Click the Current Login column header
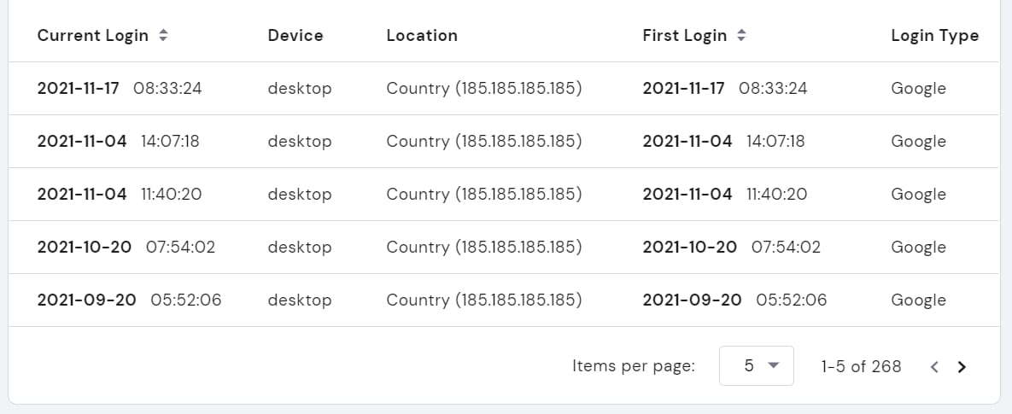Viewport: 1012px width, 414px height. tap(92, 36)
